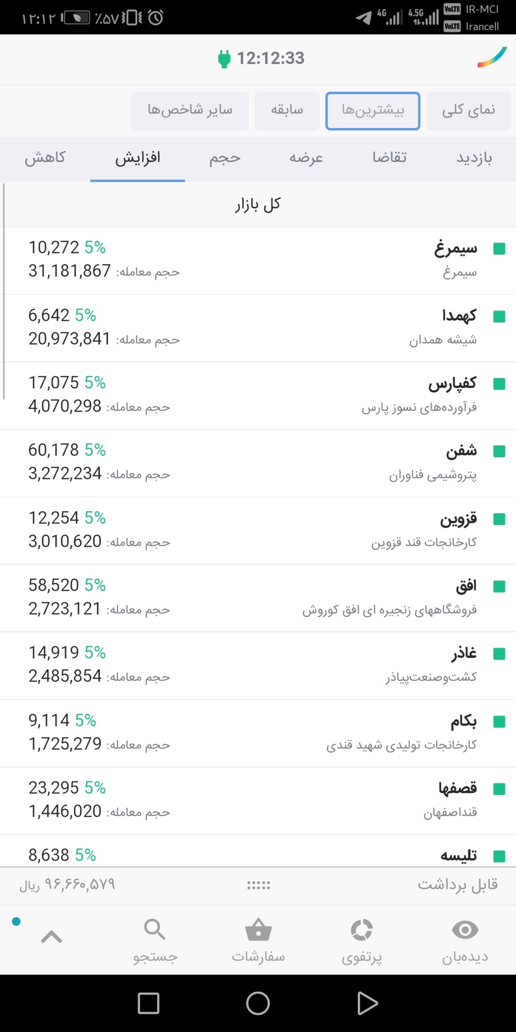Tap the green plug connection icon
The width and height of the screenshot is (516, 1032).
[x=224, y=59]
